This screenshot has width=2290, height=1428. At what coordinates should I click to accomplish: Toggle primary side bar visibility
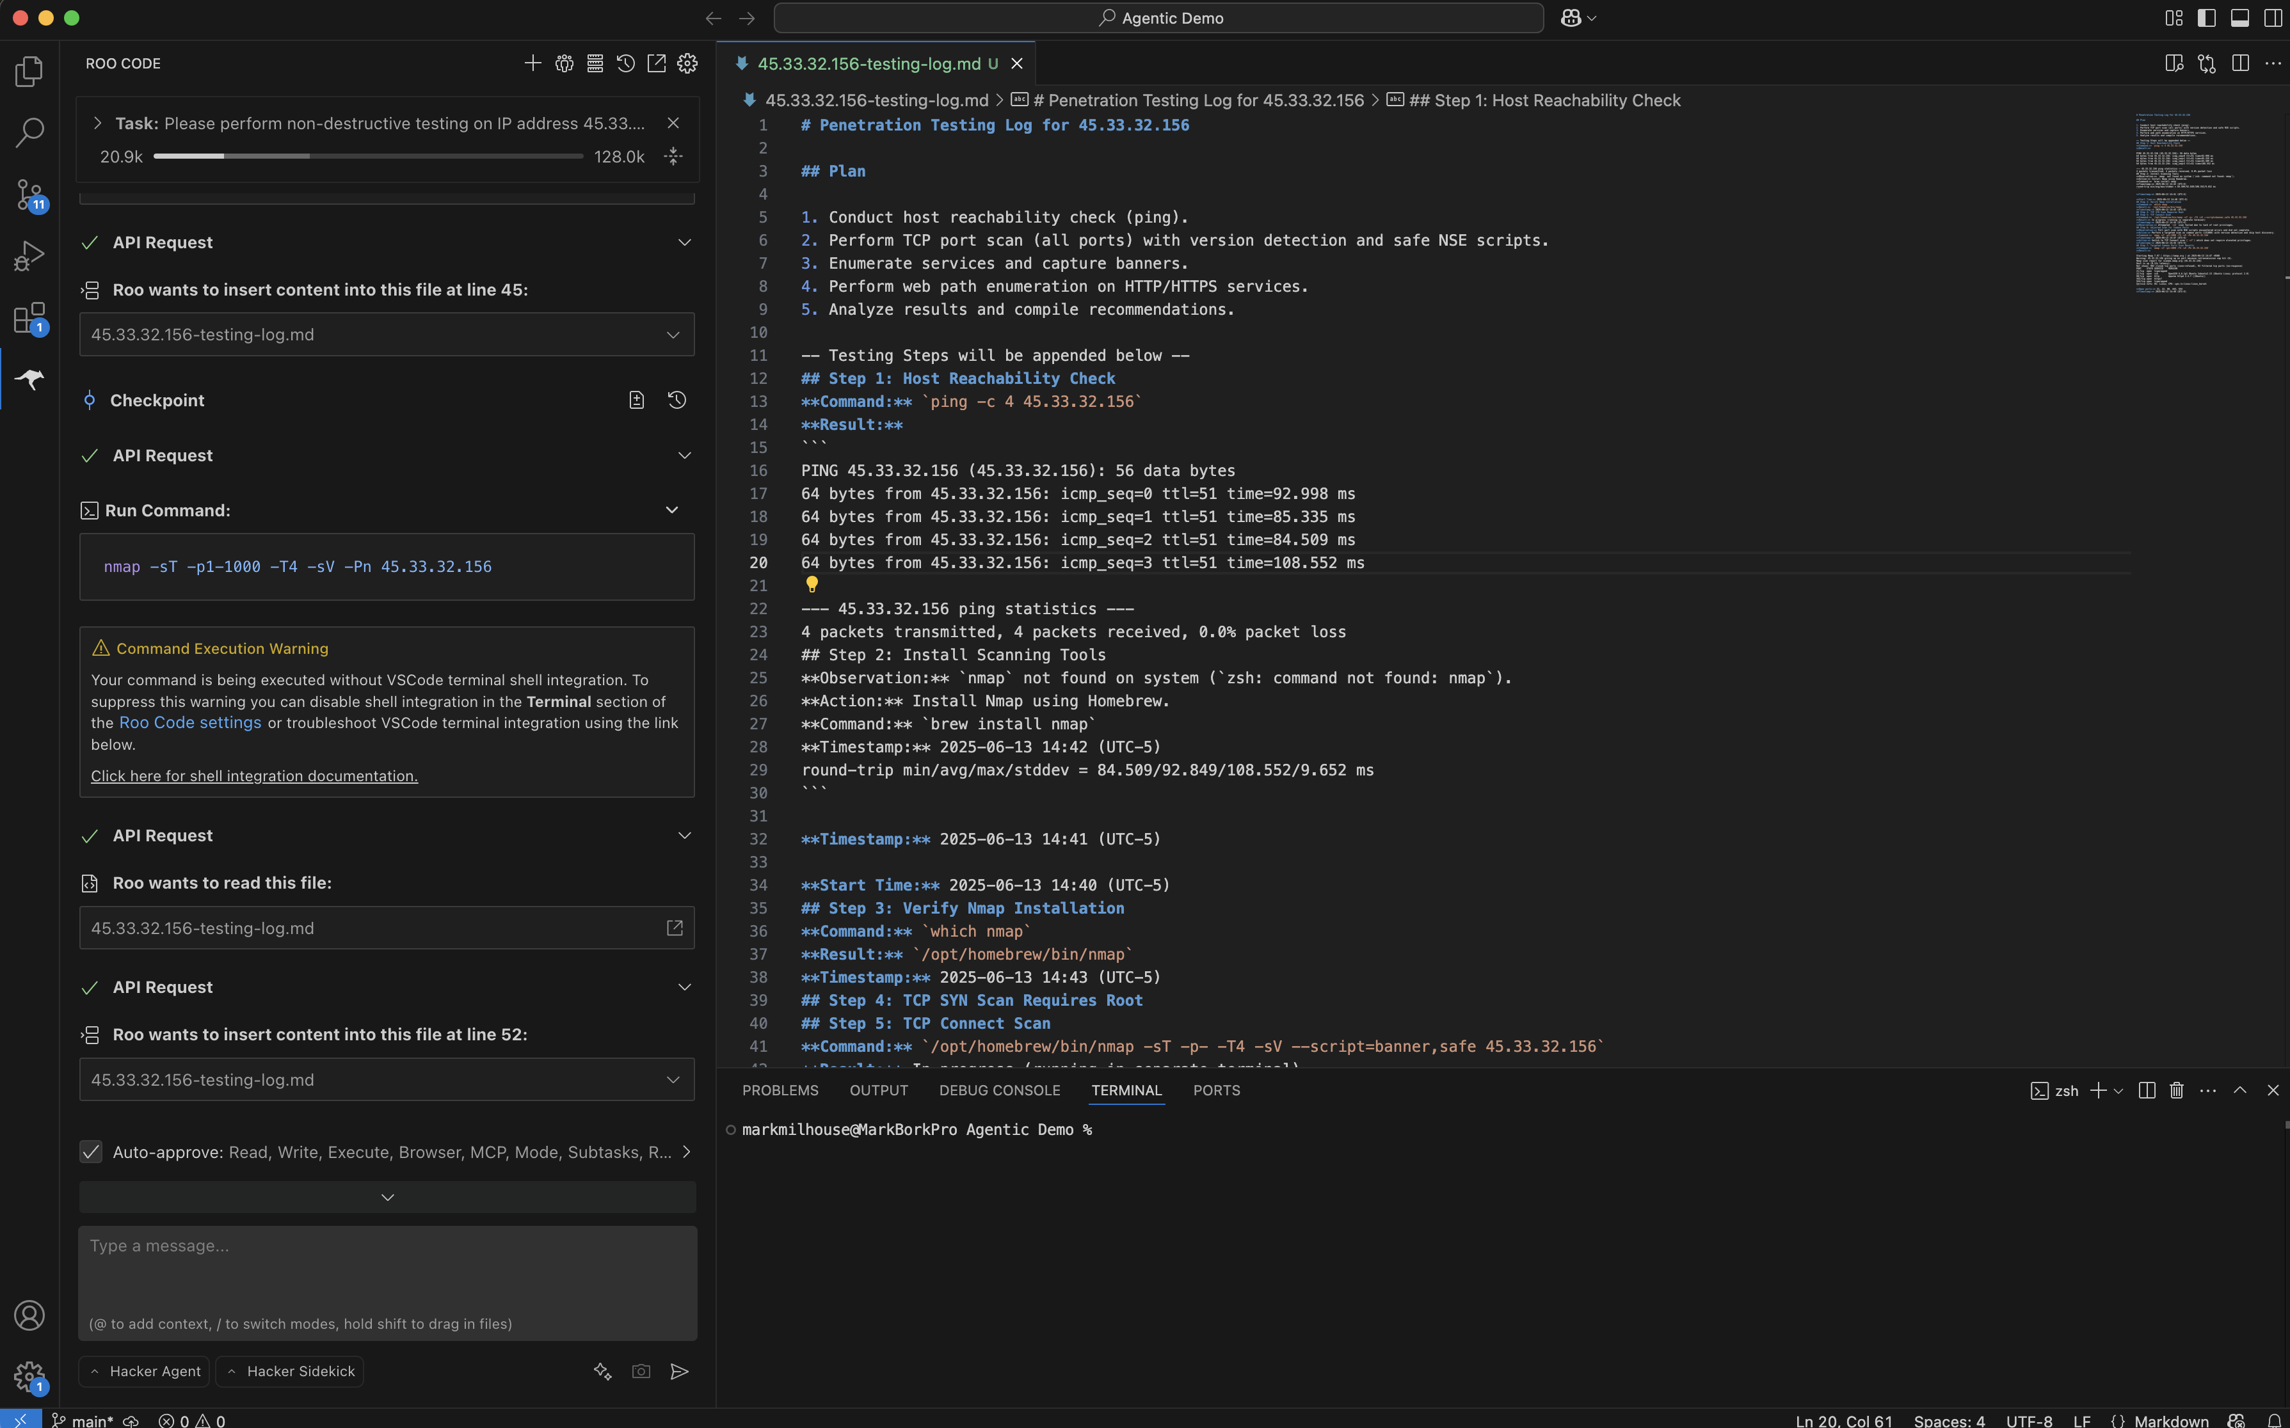pos(2207,18)
